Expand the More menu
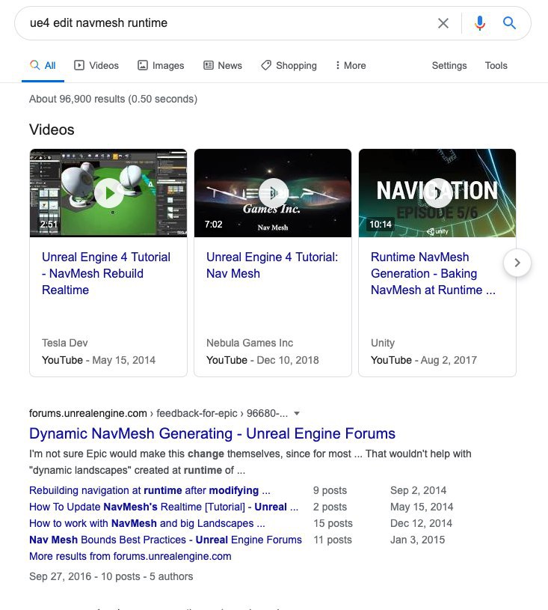Image resolution: width=548 pixels, height=610 pixels. 351,65
